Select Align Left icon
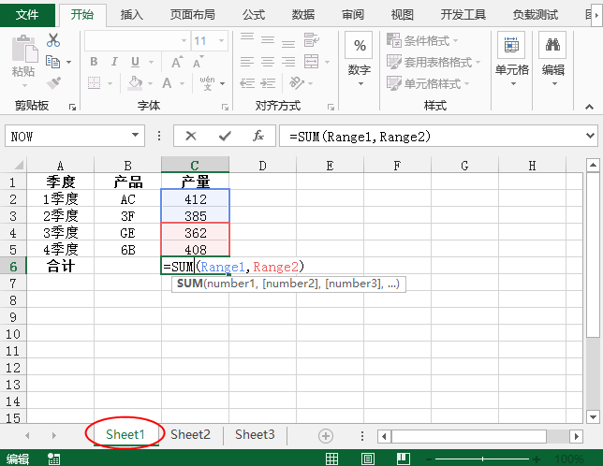Image resolution: width=603 pixels, height=466 pixels. coord(247,62)
